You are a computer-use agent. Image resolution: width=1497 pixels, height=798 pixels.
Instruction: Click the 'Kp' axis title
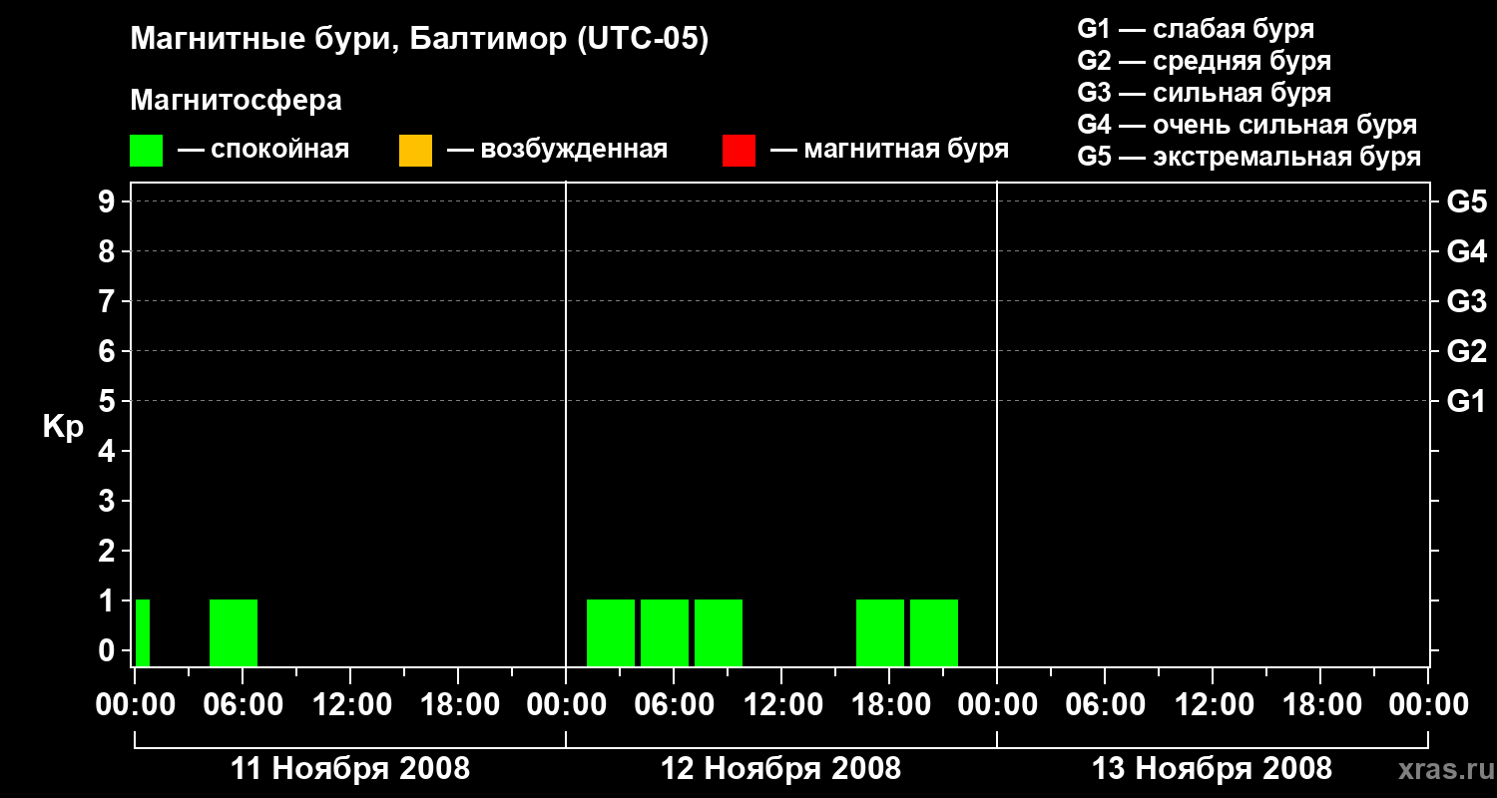[63, 427]
